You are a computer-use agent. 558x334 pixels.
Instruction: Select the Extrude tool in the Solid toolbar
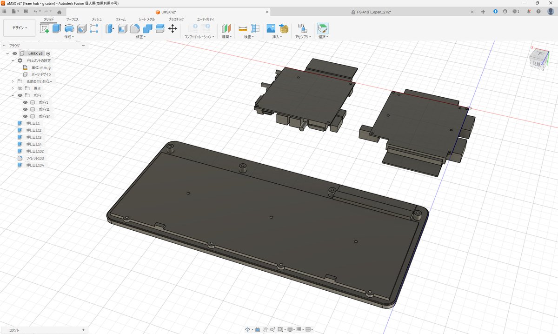(57, 29)
